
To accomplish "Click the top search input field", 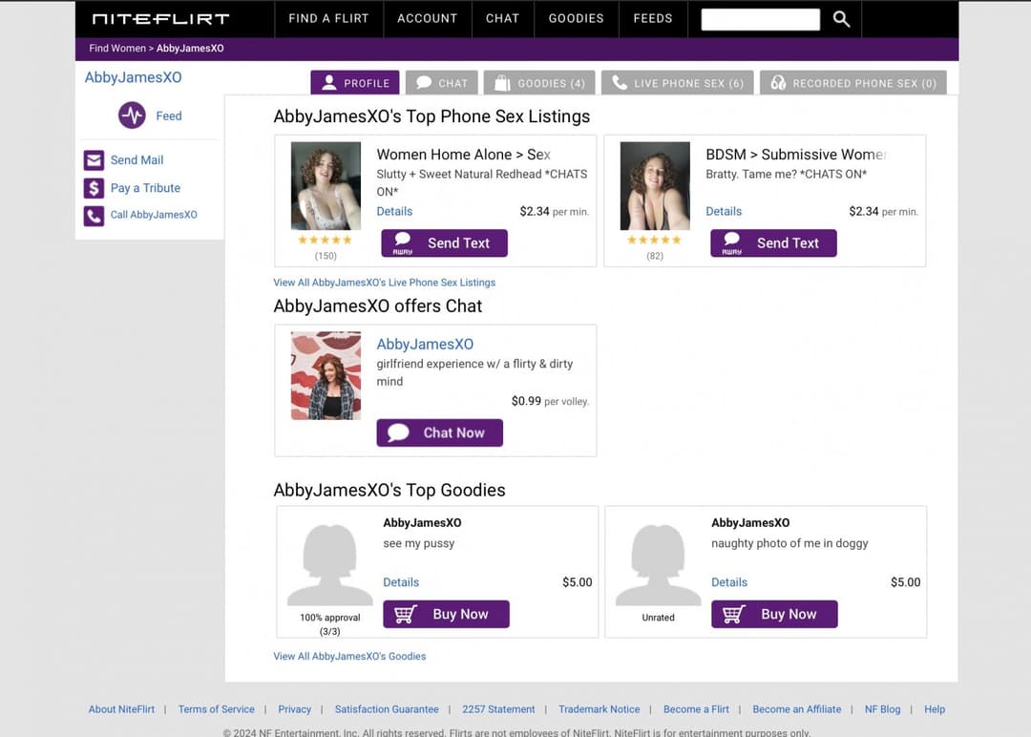I will coord(760,19).
